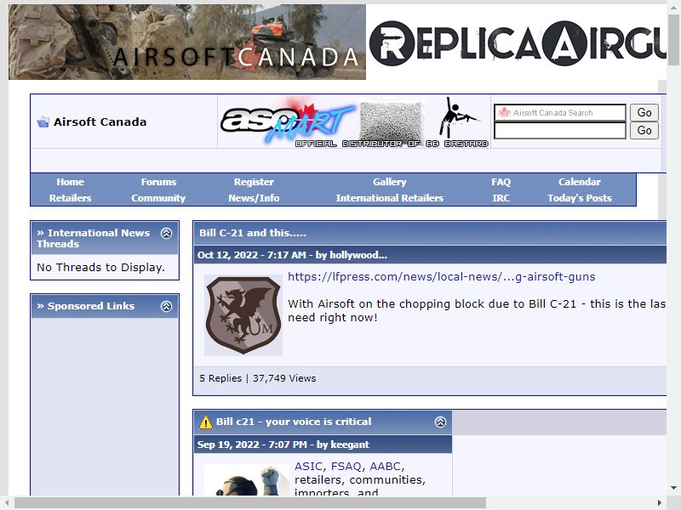Click the Airsoft Canada header banner

click(187, 42)
